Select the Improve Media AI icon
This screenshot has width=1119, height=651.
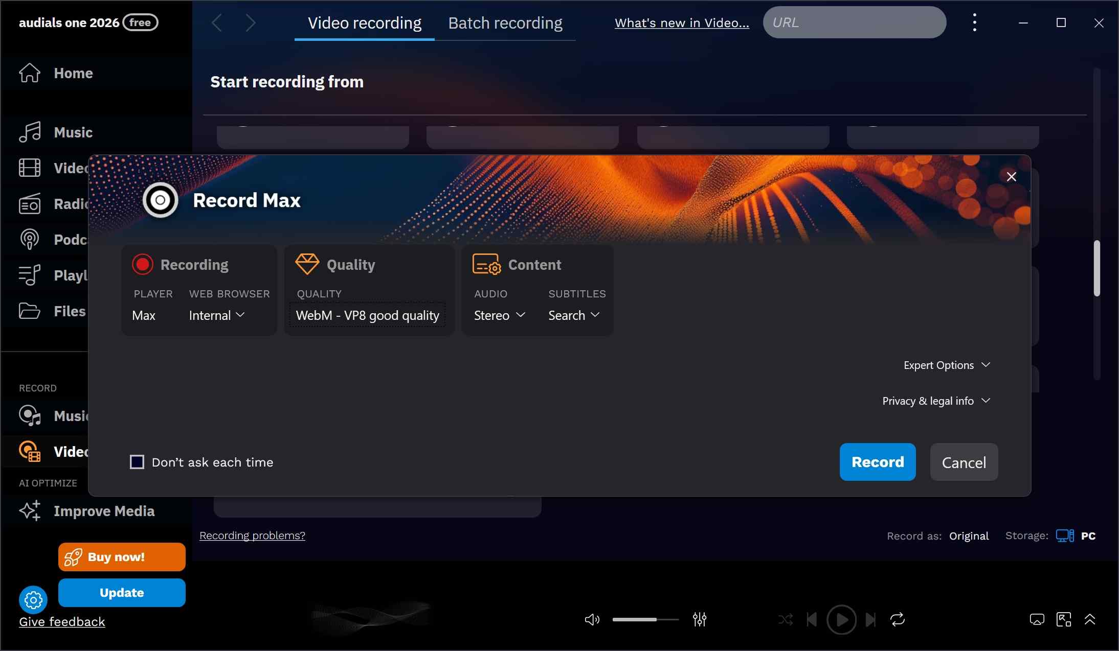[x=29, y=510]
